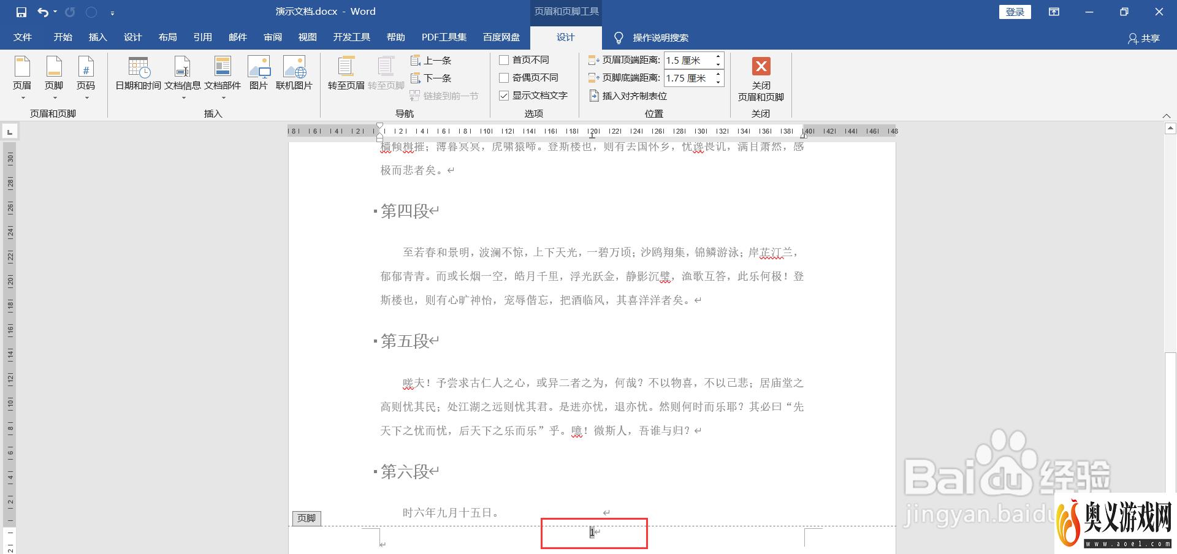Switch to the 开发工具 (Developer) tab
Viewport: 1177px width, 554px height.
(x=351, y=37)
